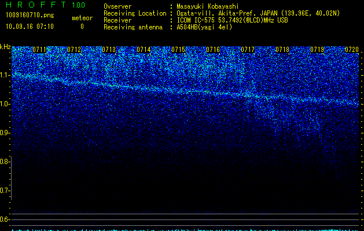Screen dimensions: 364x231
Task: Select the file name 1009160710.png
Action: (30, 16)
